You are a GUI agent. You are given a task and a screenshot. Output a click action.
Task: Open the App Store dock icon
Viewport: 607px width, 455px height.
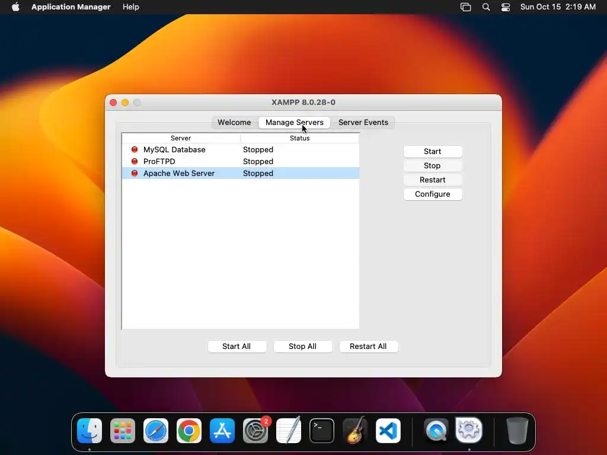tap(222, 431)
